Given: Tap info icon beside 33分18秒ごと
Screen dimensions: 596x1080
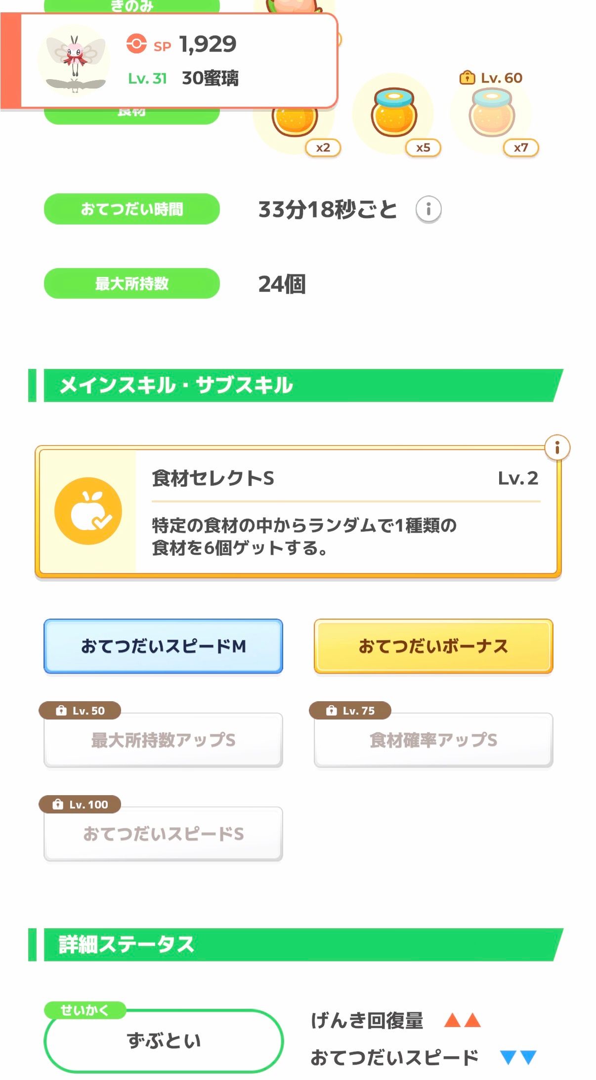Looking at the screenshot, I should pos(428,209).
